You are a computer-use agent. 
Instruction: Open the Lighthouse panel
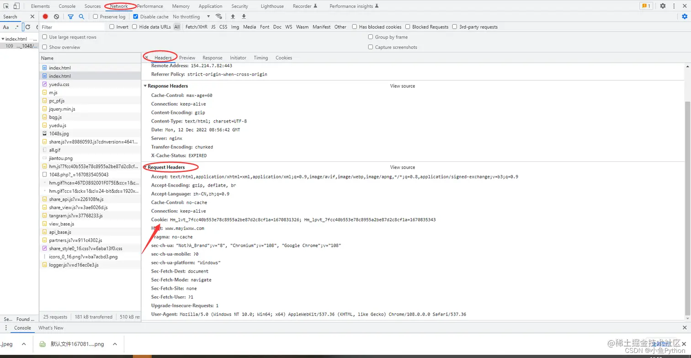pos(272,6)
